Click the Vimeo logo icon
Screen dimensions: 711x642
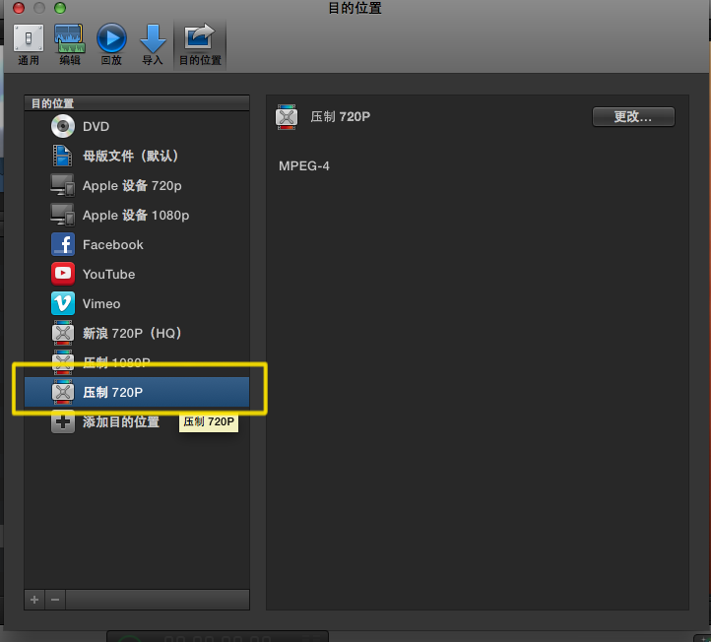coord(63,304)
